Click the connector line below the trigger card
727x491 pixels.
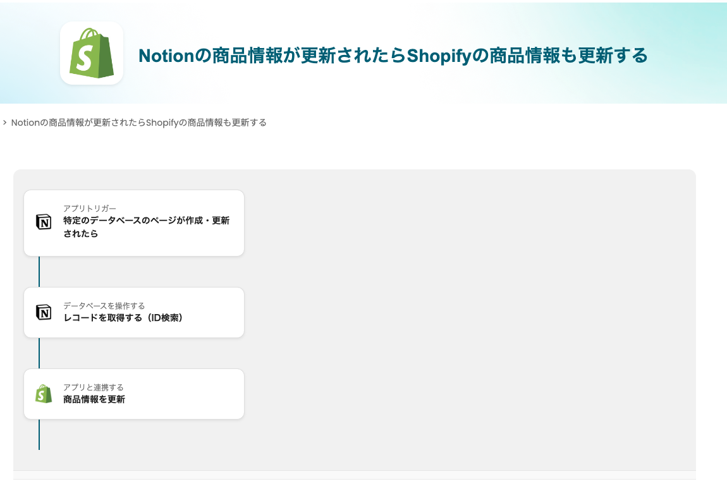[39, 272]
